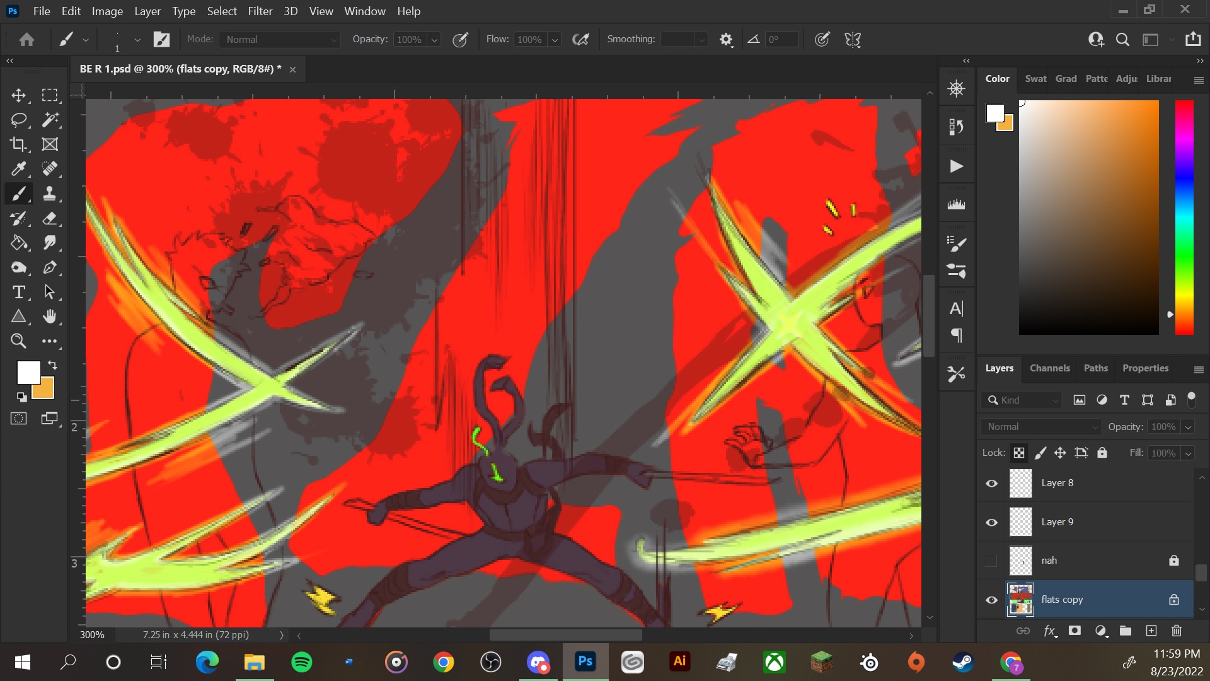1210x681 pixels.
Task: Click the rainbow hue slider strip
Action: pos(1184,218)
